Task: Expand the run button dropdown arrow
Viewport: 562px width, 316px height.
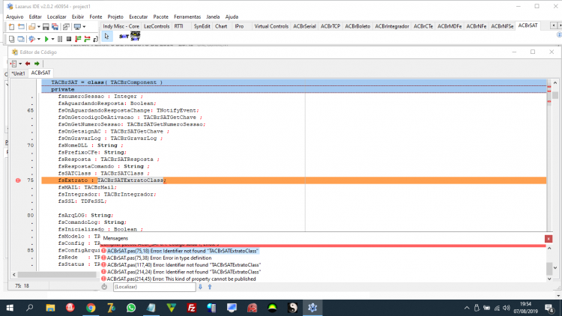Action: pyautogui.click(x=52, y=39)
